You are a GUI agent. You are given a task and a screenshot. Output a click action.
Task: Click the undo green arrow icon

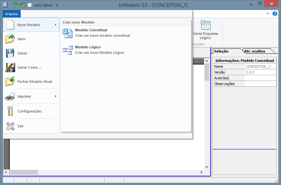tap(16, 5)
